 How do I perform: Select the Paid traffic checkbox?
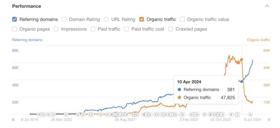coord(93,29)
